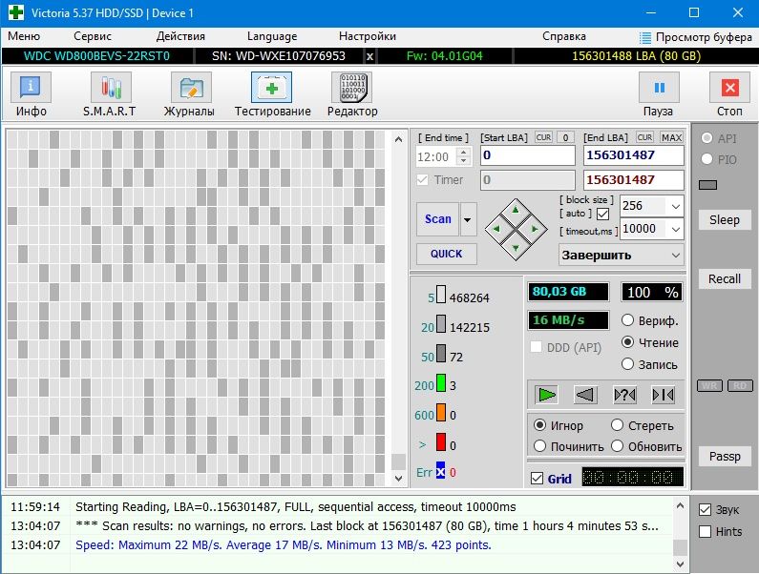The image size is (759, 574).
Task: Click the Инфо toolbar icon
Action: 32,89
